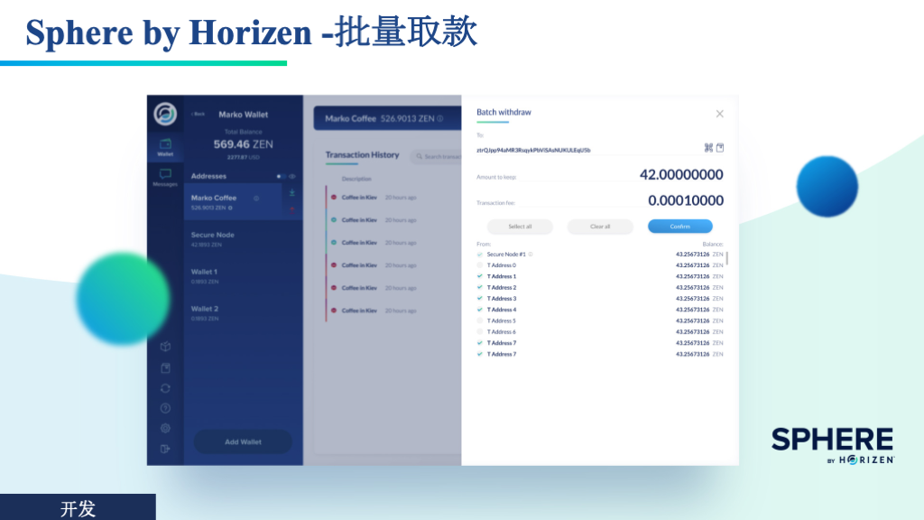The height and width of the screenshot is (520, 924).
Task: Click the info icon after 526.9013 ZEN header
Action: [440, 118]
